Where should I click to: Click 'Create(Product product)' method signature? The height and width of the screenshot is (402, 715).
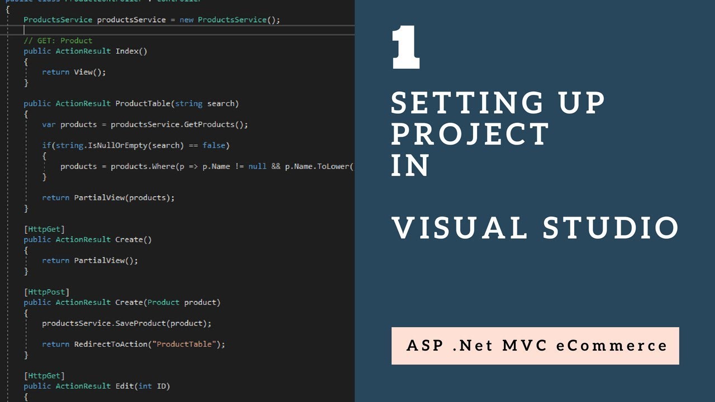[122, 302]
